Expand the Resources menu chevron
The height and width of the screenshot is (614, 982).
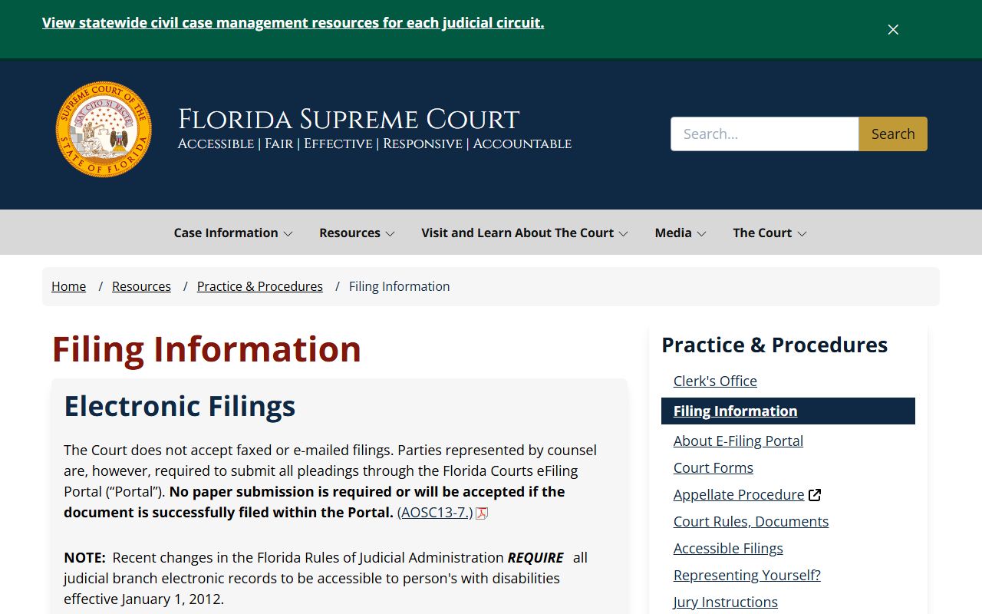[390, 233]
